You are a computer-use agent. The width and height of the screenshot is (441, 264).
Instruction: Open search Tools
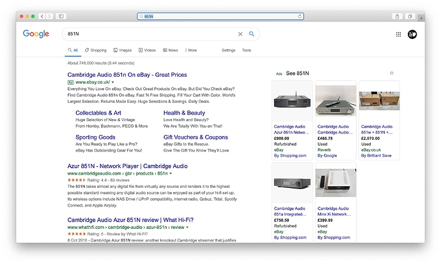coord(246,50)
